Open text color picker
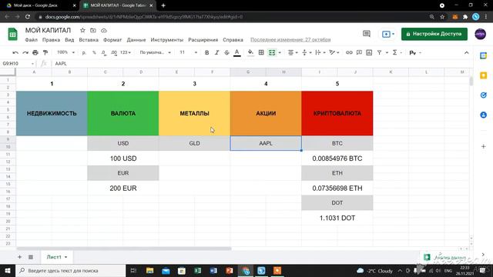The height and width of the screenshot is (277, 493). pos(237,53)
